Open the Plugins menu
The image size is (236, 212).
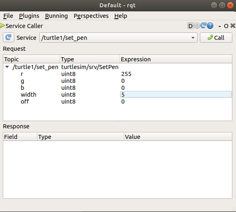click(29, 16)
